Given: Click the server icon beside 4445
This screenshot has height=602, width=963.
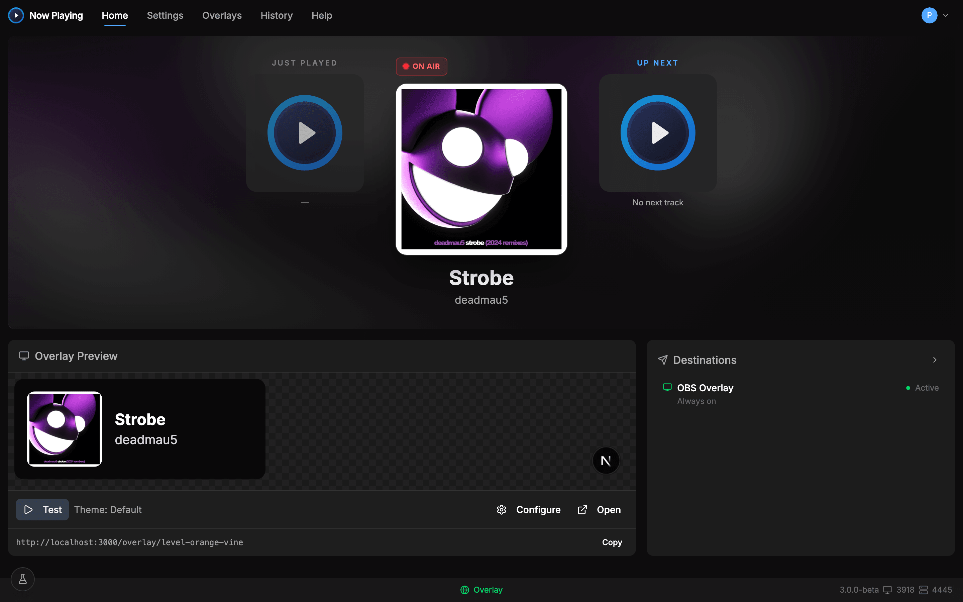Looking at the screenshot, I should (923, 590).
